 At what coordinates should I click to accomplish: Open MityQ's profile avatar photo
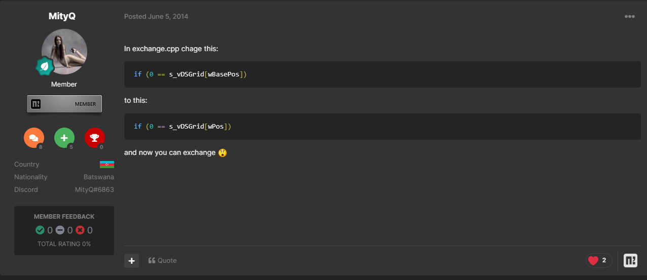(x=65, y=51)
